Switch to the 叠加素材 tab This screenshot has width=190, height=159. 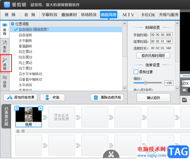(69, 15)
